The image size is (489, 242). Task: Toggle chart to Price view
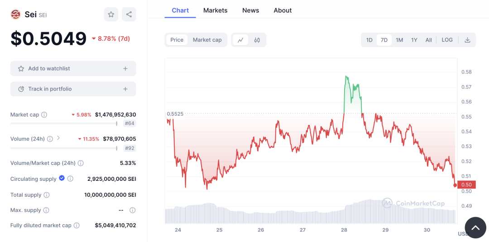[x=177, y=40]
